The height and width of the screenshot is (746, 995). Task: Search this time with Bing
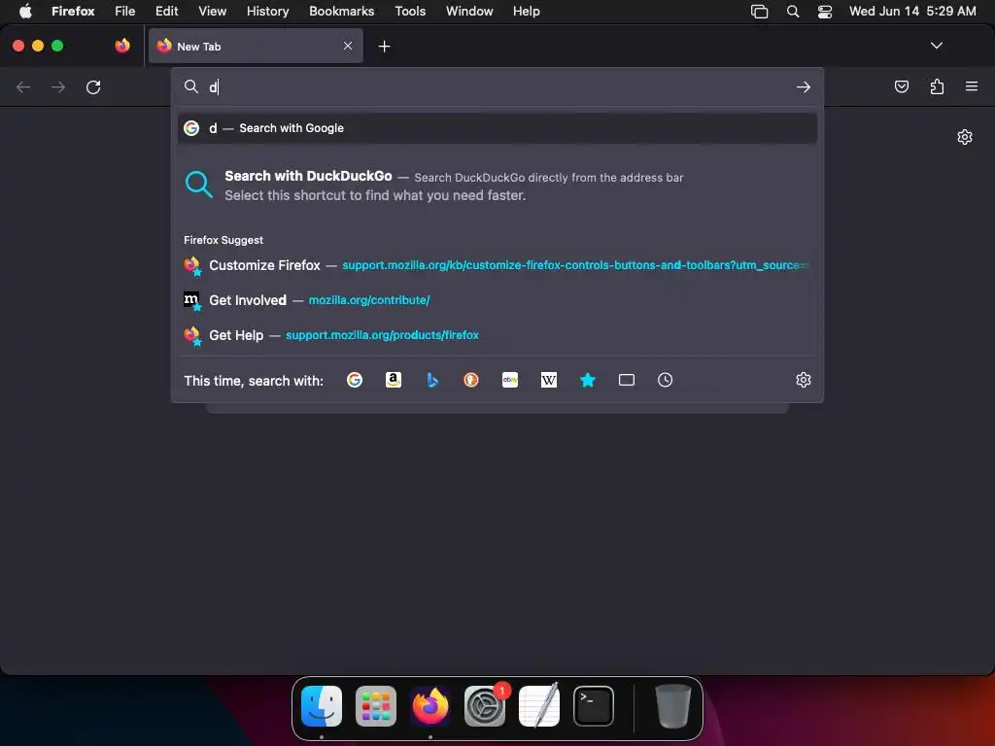pos(432,380)
